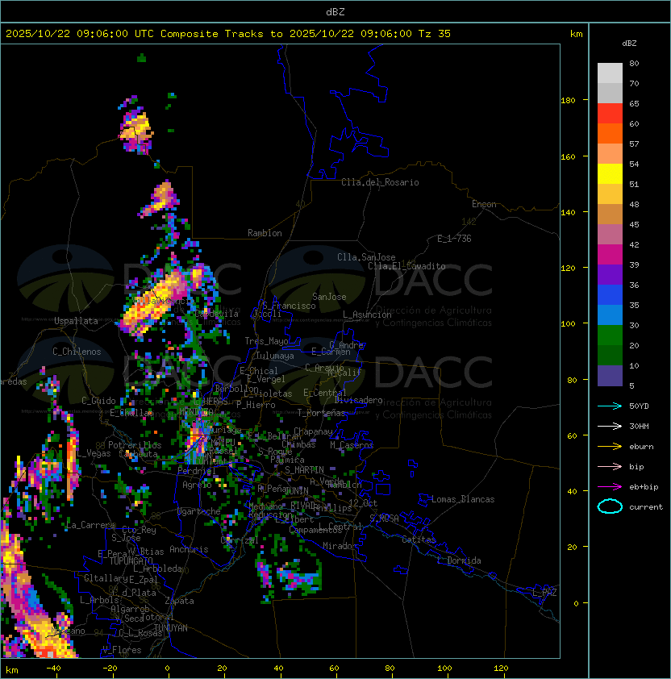Click the magenta eb+bip arrow in legend

[x=610, y=487]
